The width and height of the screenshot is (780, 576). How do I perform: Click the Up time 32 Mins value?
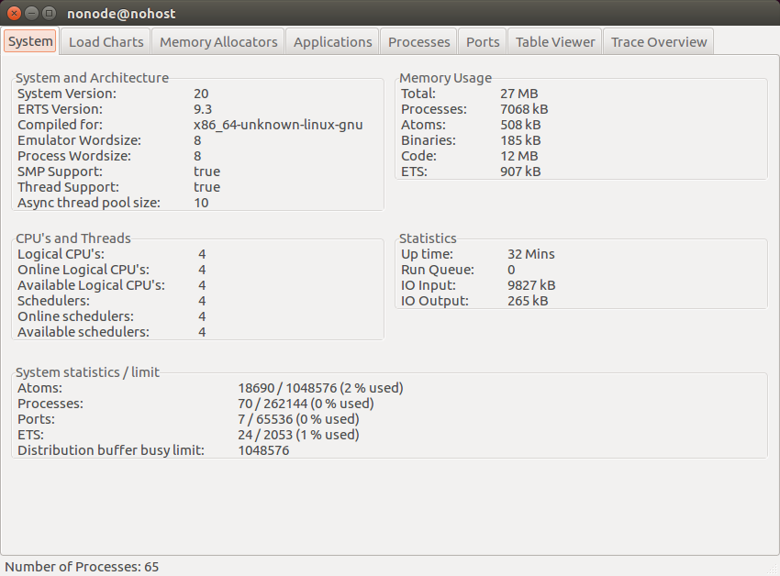pos(530,254)
